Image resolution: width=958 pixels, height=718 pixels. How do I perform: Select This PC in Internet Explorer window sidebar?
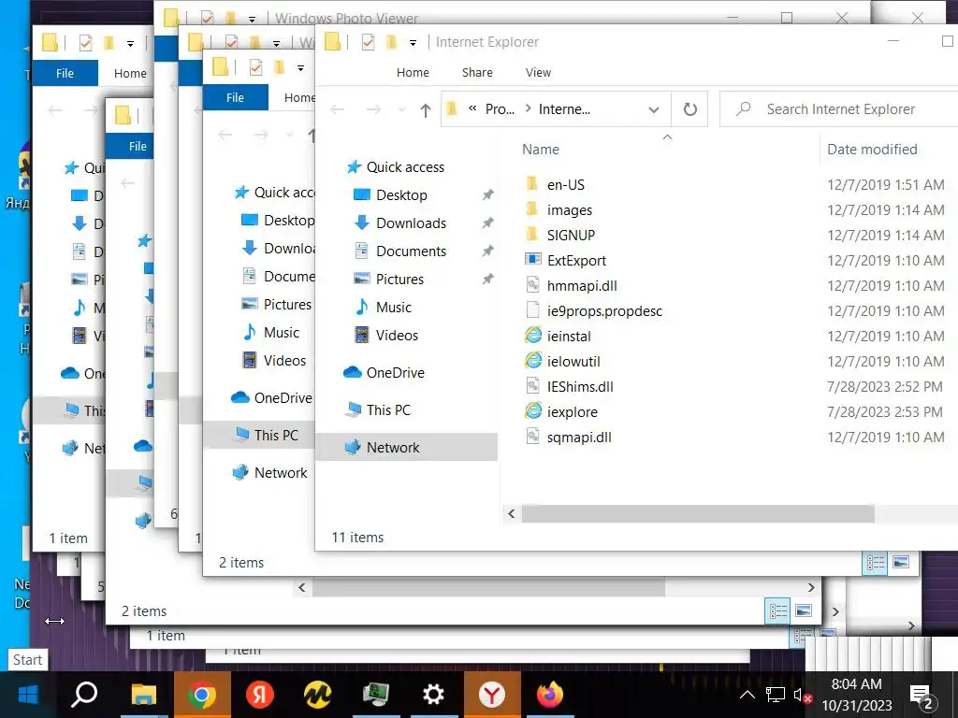pyautogui.click(x=388, y=410)
